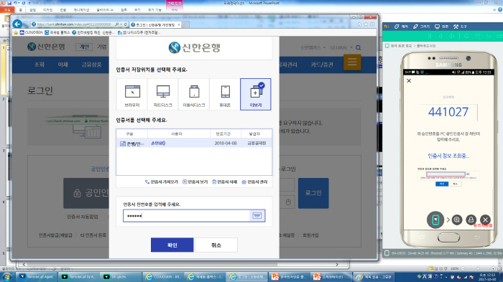
Task: Confirm with the blue 확인 button
Action: click(x=172, y=245)
